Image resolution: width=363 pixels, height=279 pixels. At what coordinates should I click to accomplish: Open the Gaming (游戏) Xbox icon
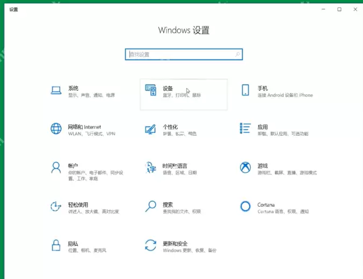pos(245,167)
